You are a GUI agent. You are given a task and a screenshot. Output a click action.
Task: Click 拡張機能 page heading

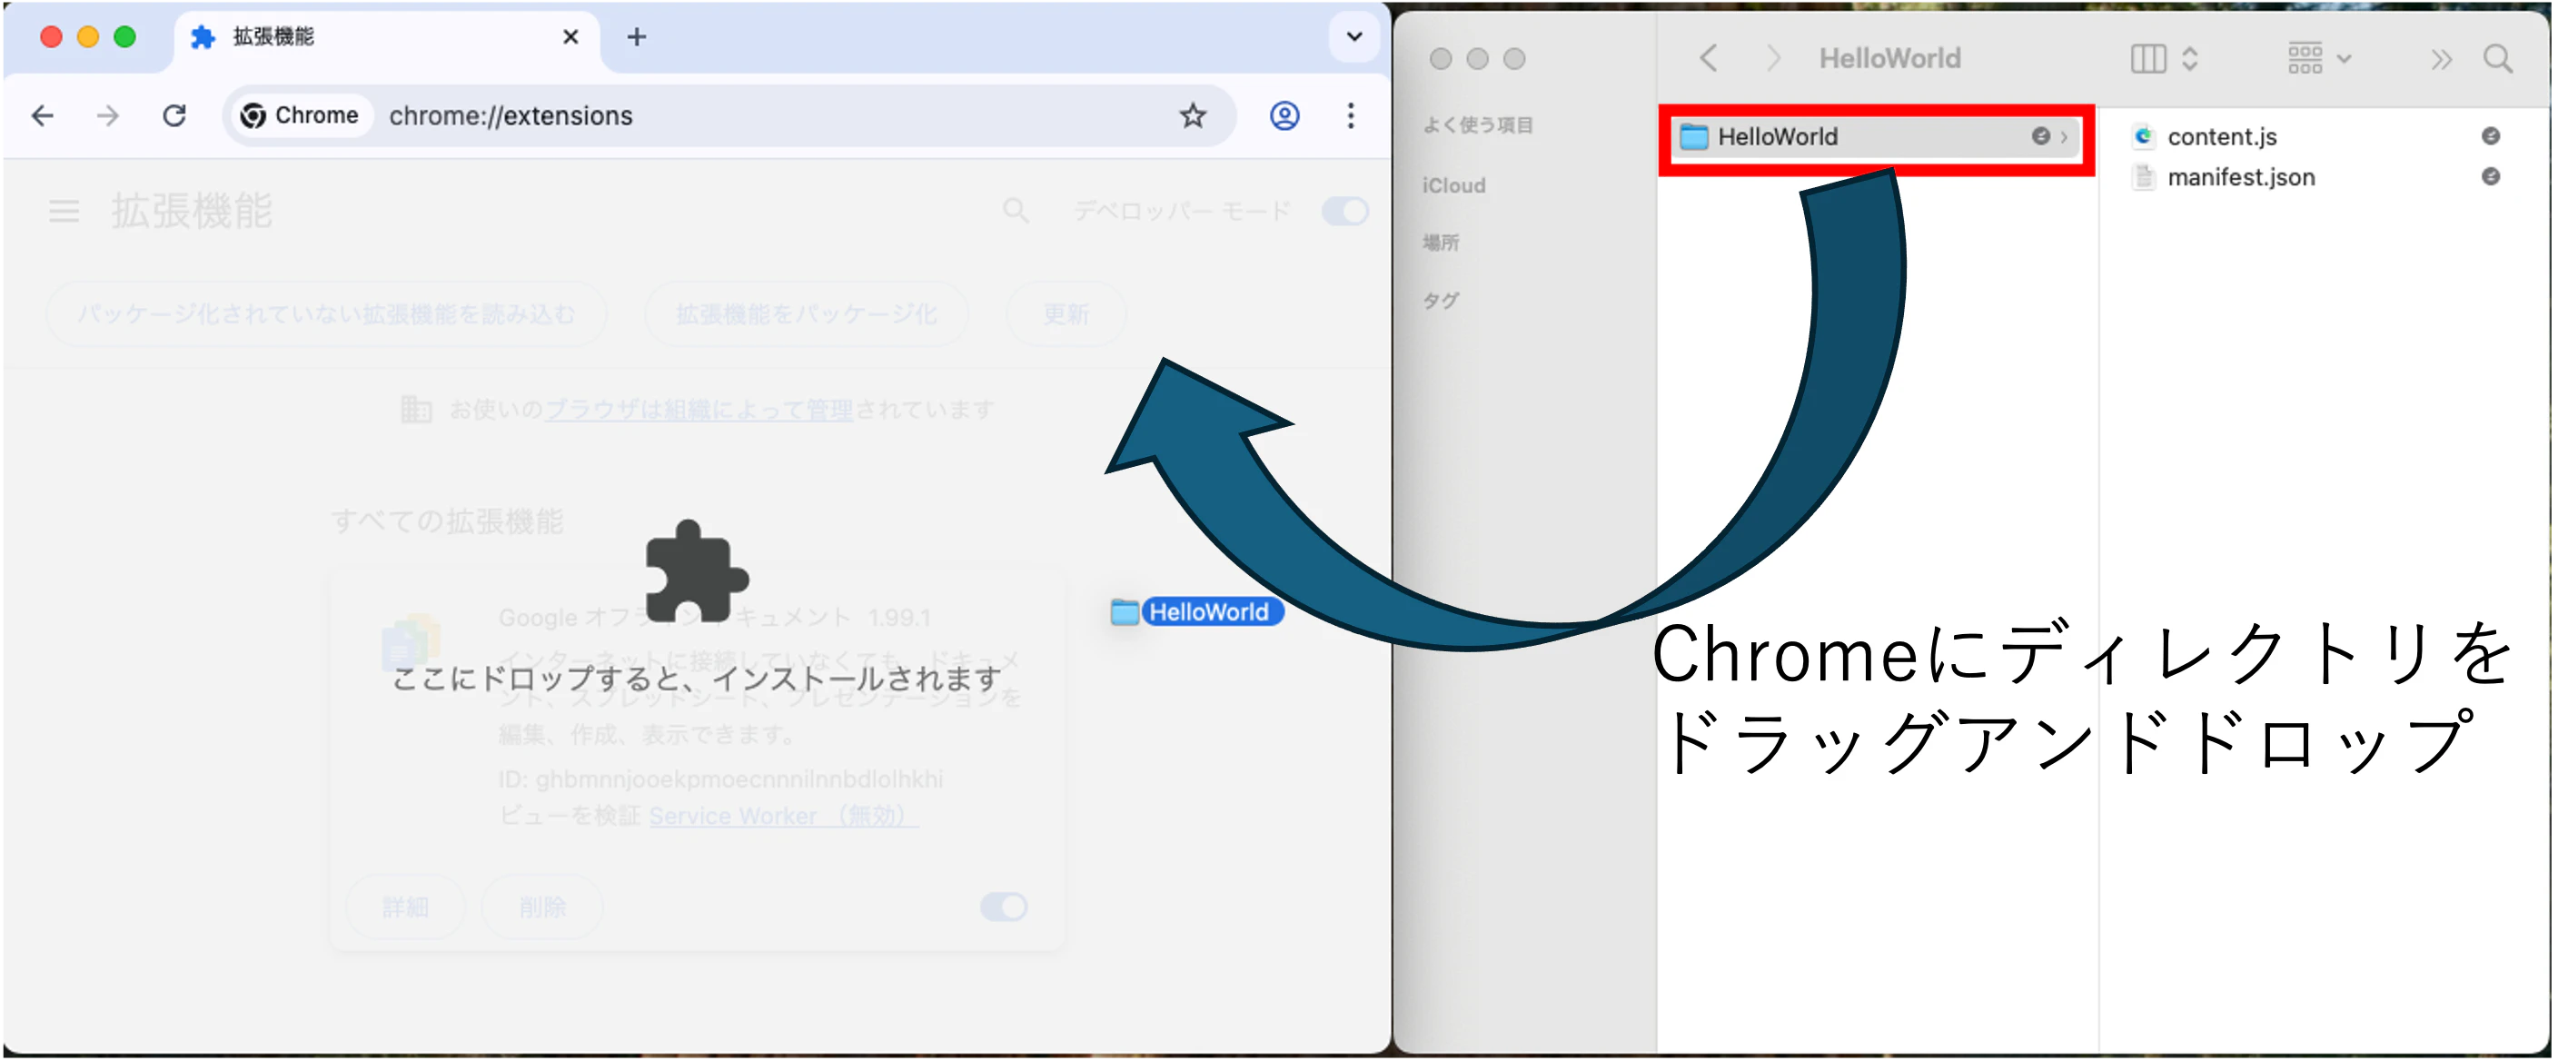(x=191, y=211)
